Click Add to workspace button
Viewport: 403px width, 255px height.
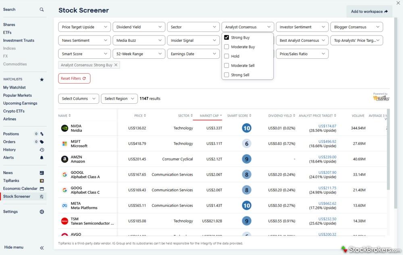pyautogui.click(x=369, y=11)
